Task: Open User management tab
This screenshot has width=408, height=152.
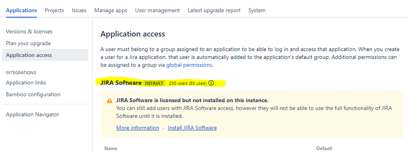Action: (x=157, y=11)
